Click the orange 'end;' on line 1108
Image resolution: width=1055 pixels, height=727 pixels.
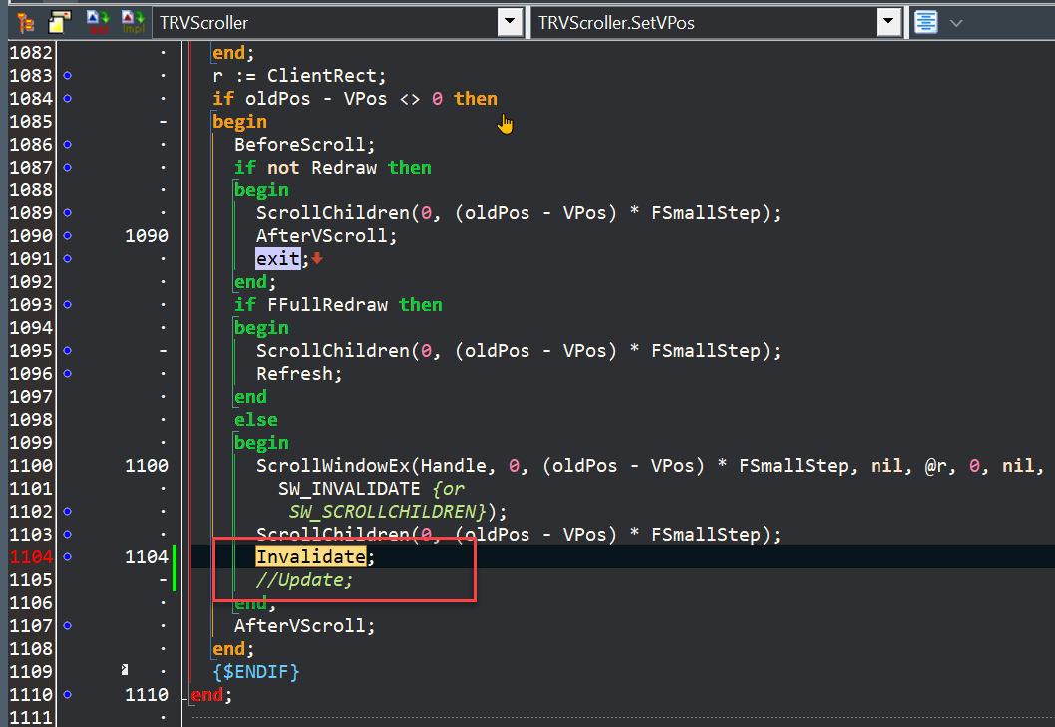tap(233, 649)
